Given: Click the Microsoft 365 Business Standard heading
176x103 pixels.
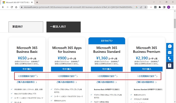Looking at the screenshot, I should (107, 50).
